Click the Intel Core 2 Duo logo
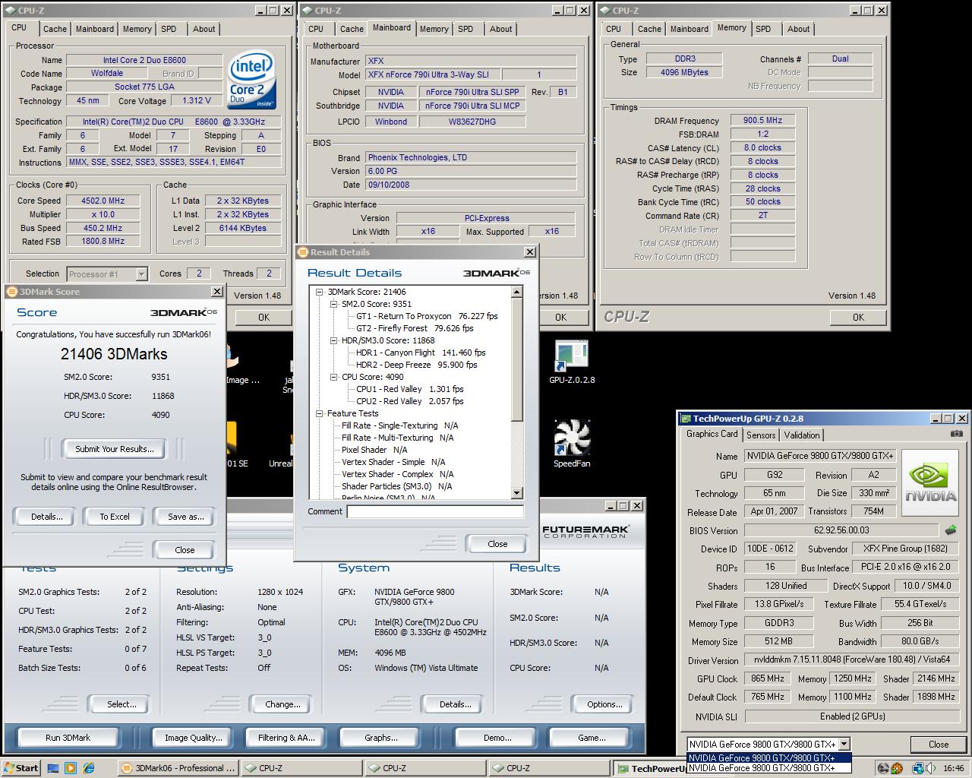This screenshot has height=778, width=972. tap(252, 81)
